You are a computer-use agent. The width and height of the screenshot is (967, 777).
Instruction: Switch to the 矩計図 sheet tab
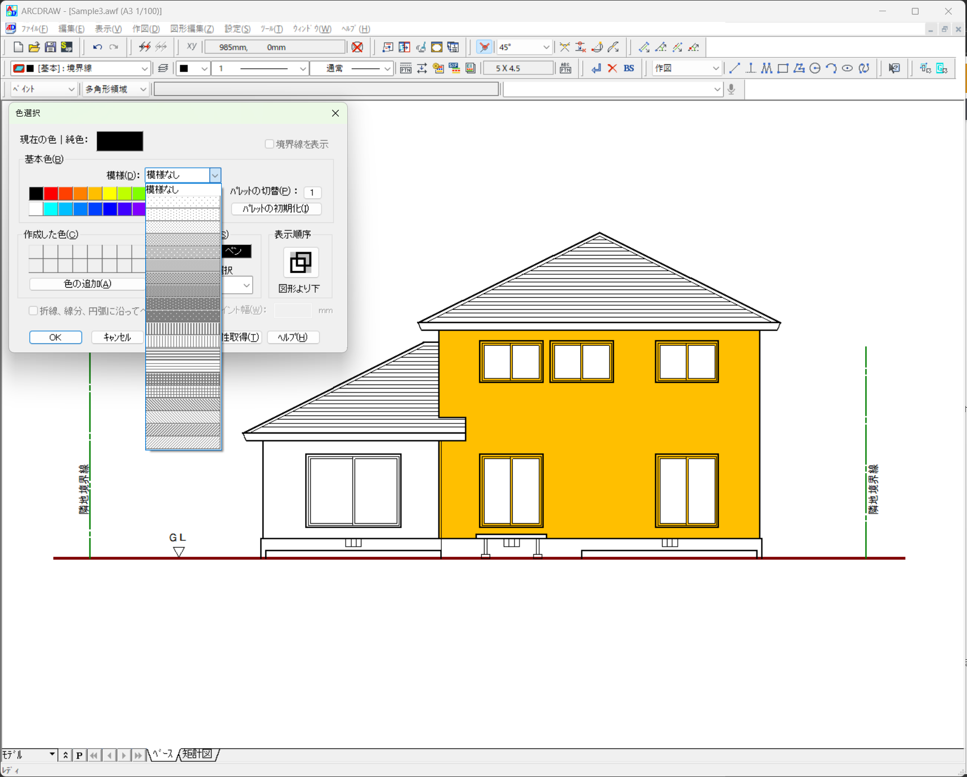click(x=198, y=754)
